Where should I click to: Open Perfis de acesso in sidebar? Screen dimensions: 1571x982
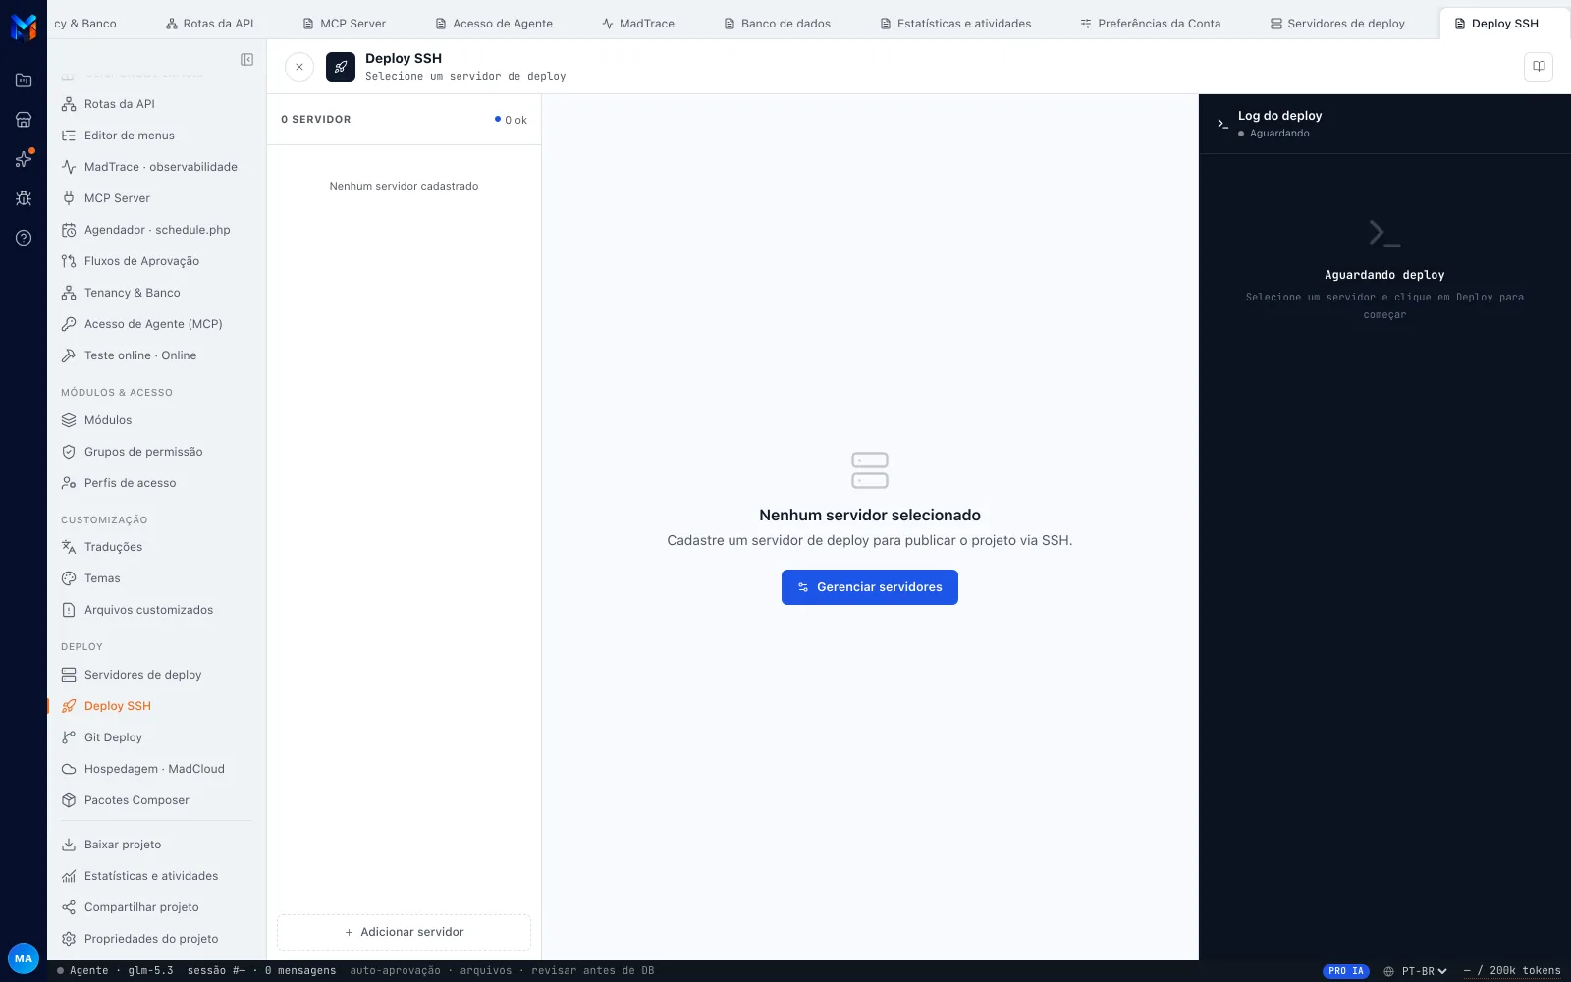156,483
